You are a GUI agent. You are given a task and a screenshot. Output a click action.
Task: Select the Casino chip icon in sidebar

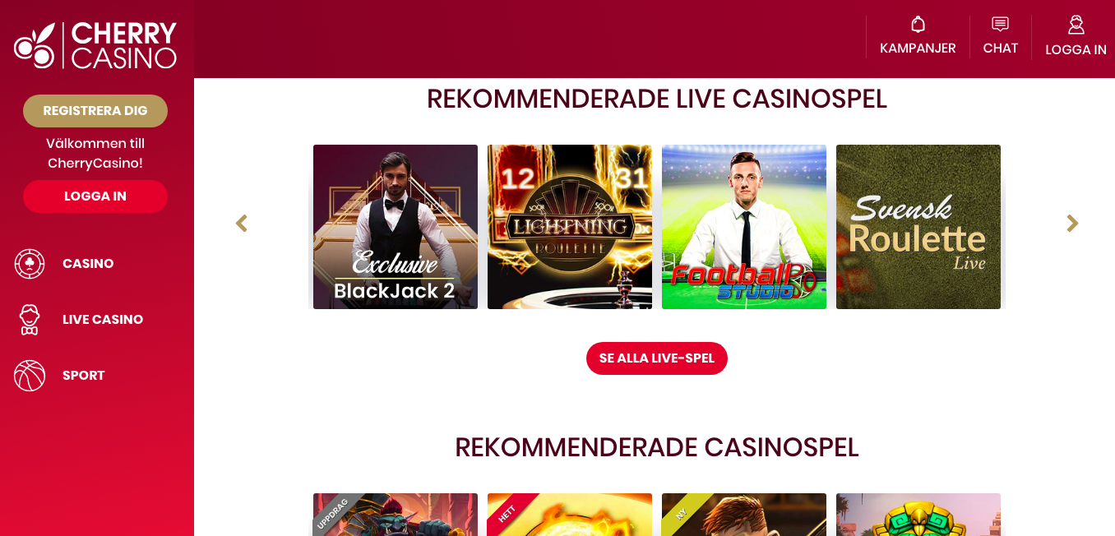(30, 264)
